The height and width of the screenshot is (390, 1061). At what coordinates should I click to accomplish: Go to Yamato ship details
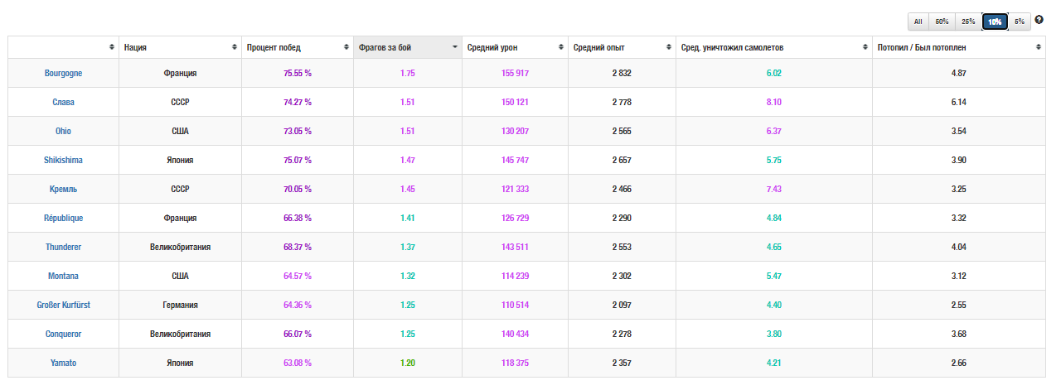point(63,363)
